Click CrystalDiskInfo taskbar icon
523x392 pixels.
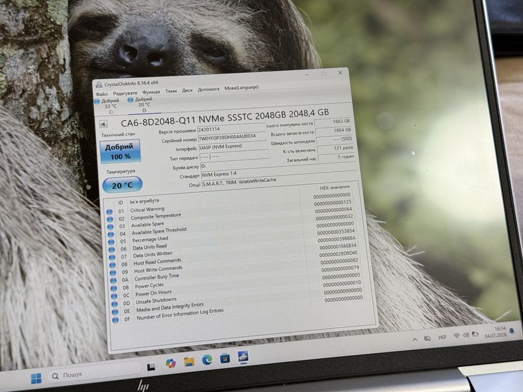point(243,356)
